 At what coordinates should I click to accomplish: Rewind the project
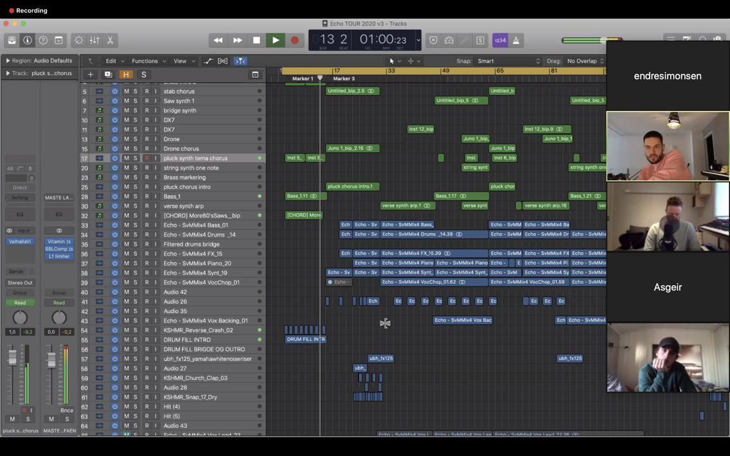point(218,40)
